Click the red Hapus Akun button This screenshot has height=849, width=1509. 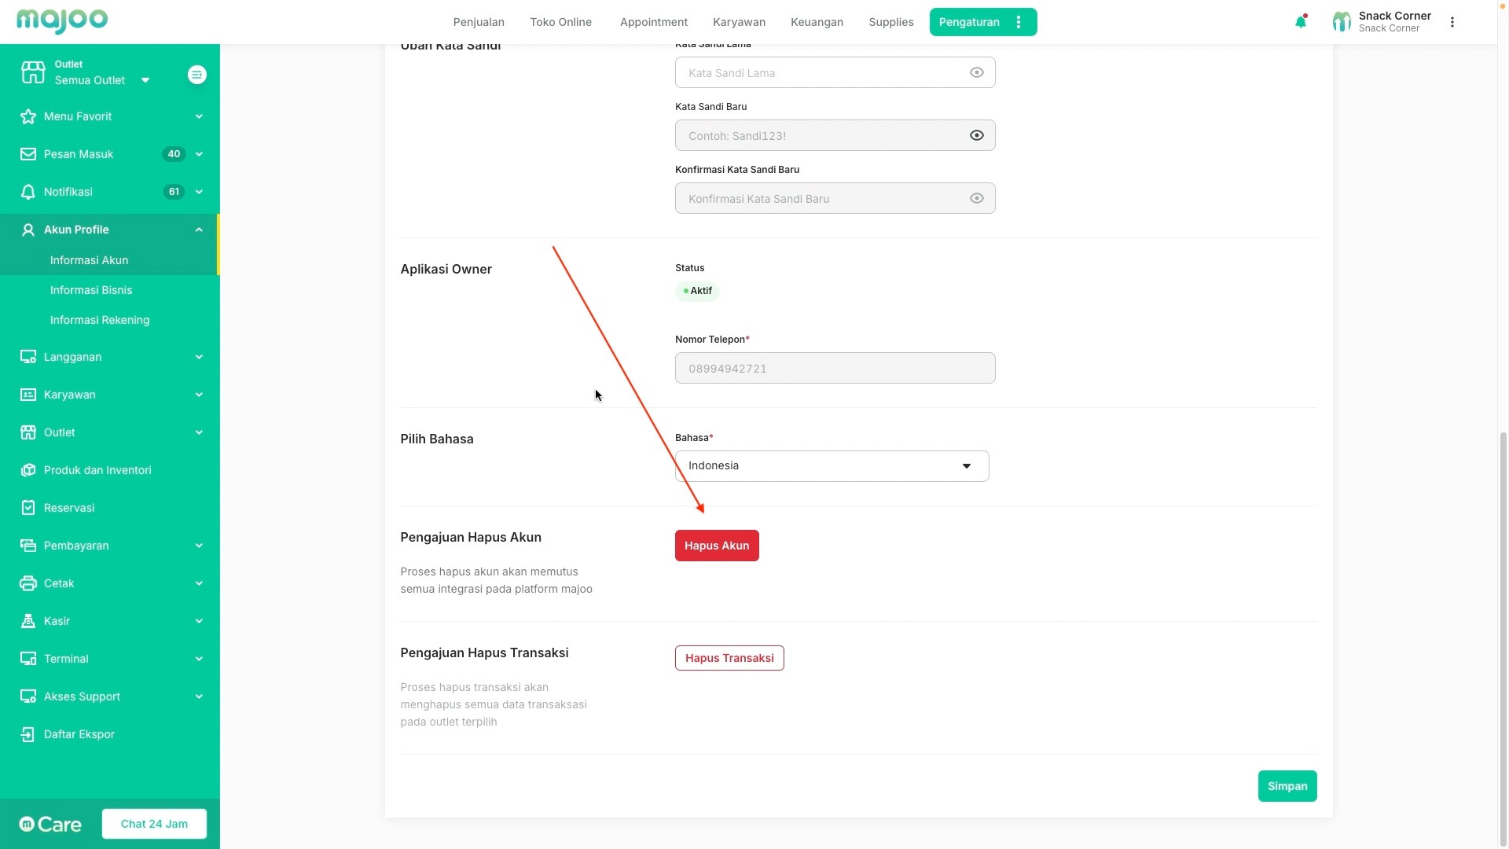716,546
